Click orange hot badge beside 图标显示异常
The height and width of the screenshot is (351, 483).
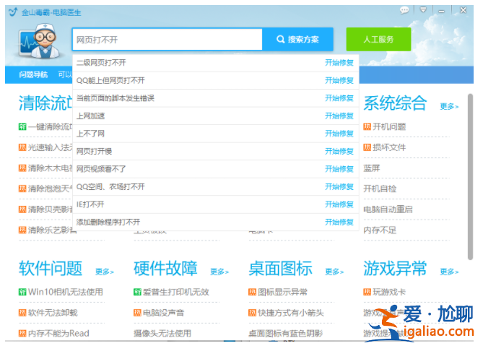point(252,292)
